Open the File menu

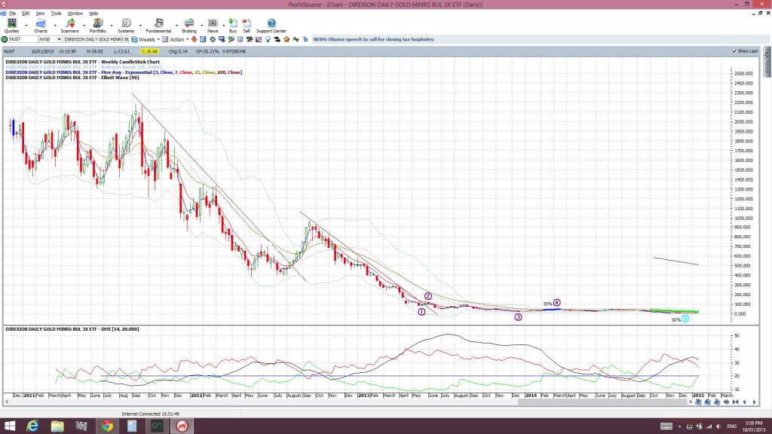click(x=12, y=14)
